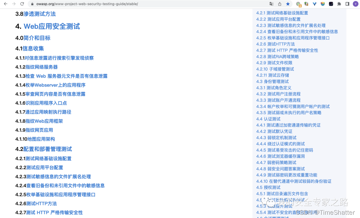This screenshot has height=218, width=360.
Task: Open the colorful bowl extension
Action: tap(323, 4)
